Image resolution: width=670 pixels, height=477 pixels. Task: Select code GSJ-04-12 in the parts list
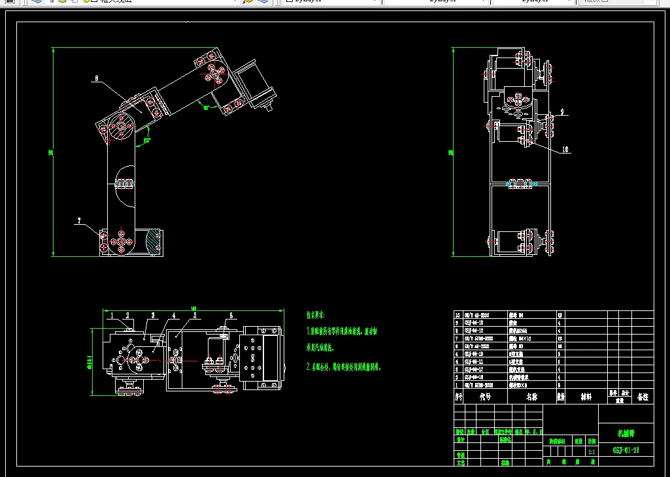[474, 331]
